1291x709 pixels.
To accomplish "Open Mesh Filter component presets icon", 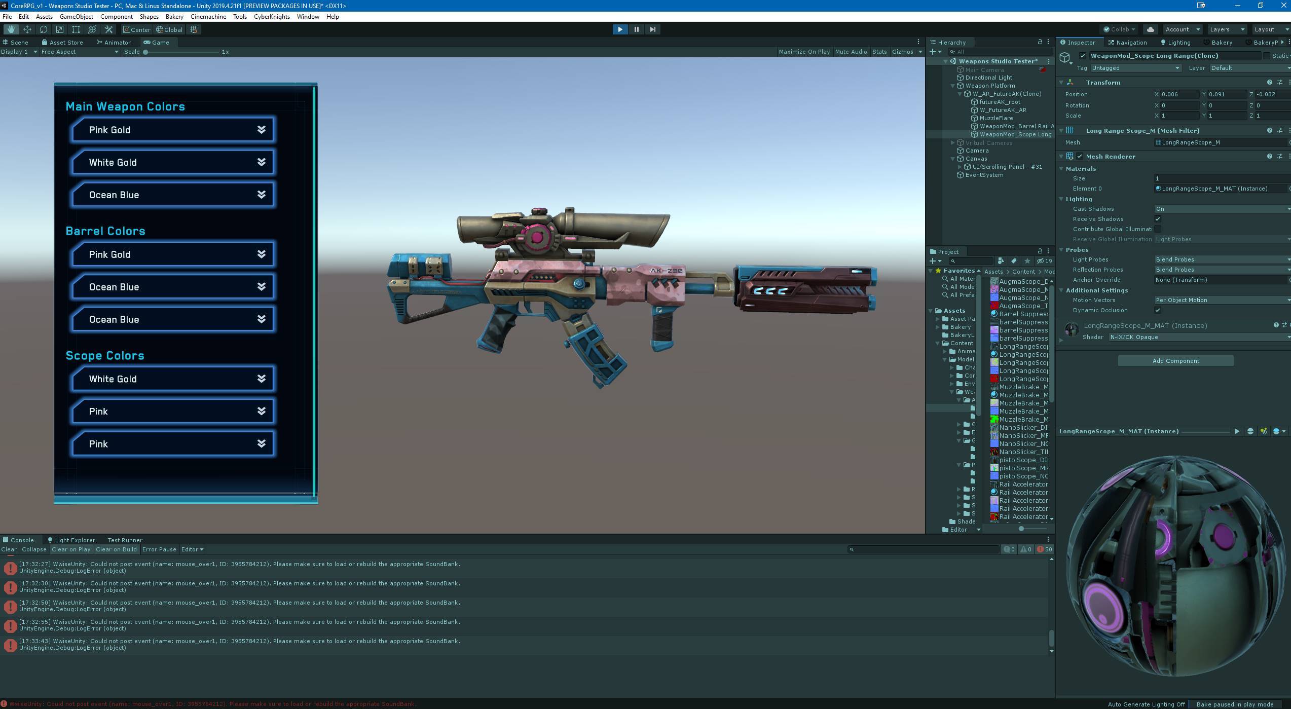I will pos(1280,130).
